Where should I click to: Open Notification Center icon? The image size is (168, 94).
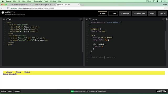coord(165,1)
